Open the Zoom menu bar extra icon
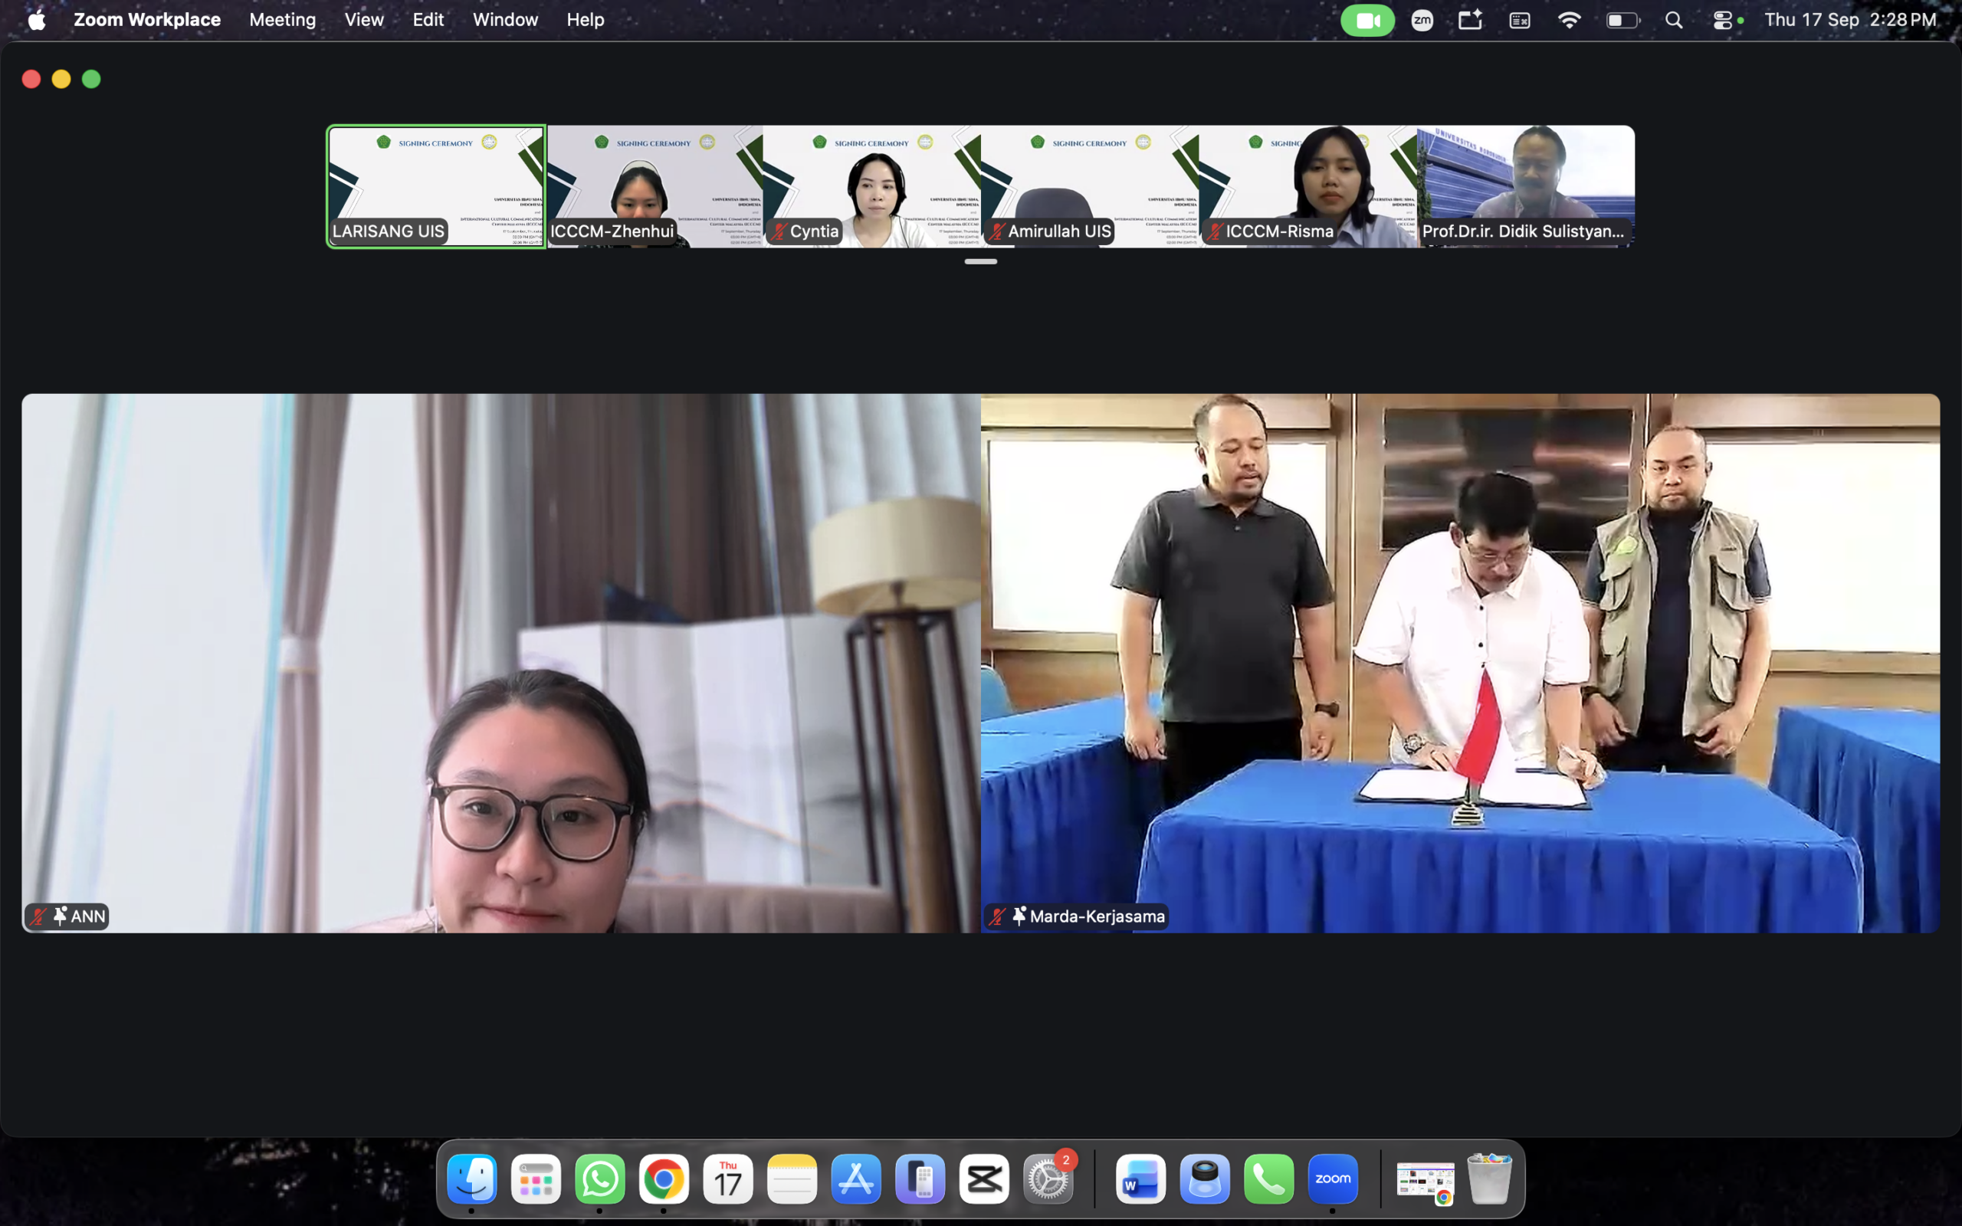1962x1226 pixels. (1422, 20)
